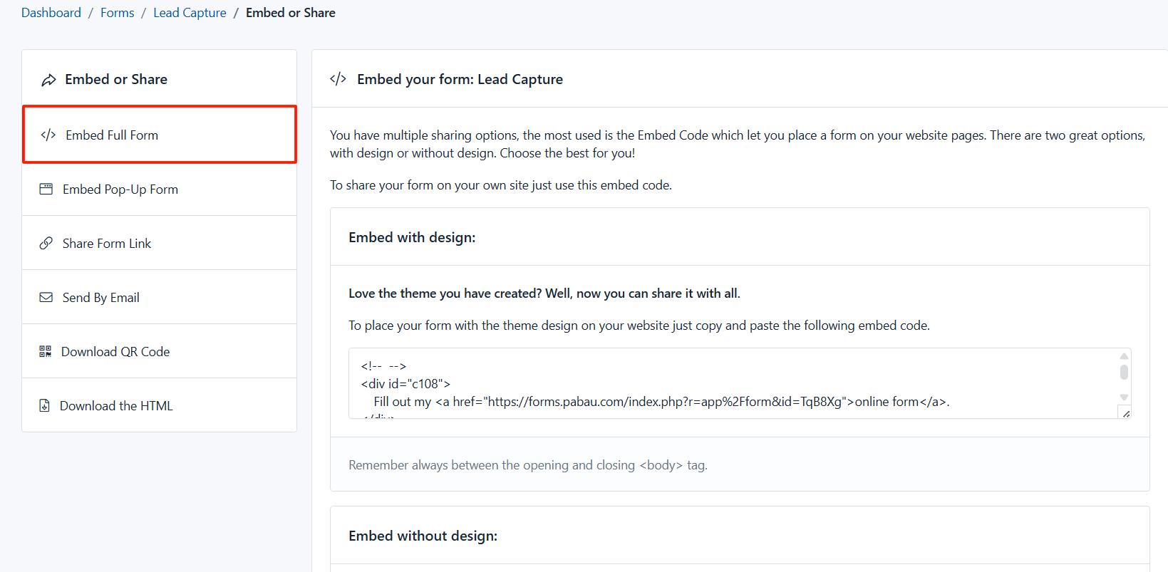The height and width of the screenshot is (572, 1168).
Task: Click the code brackets icon for Embed Full Form
Action: click(48, 135)
